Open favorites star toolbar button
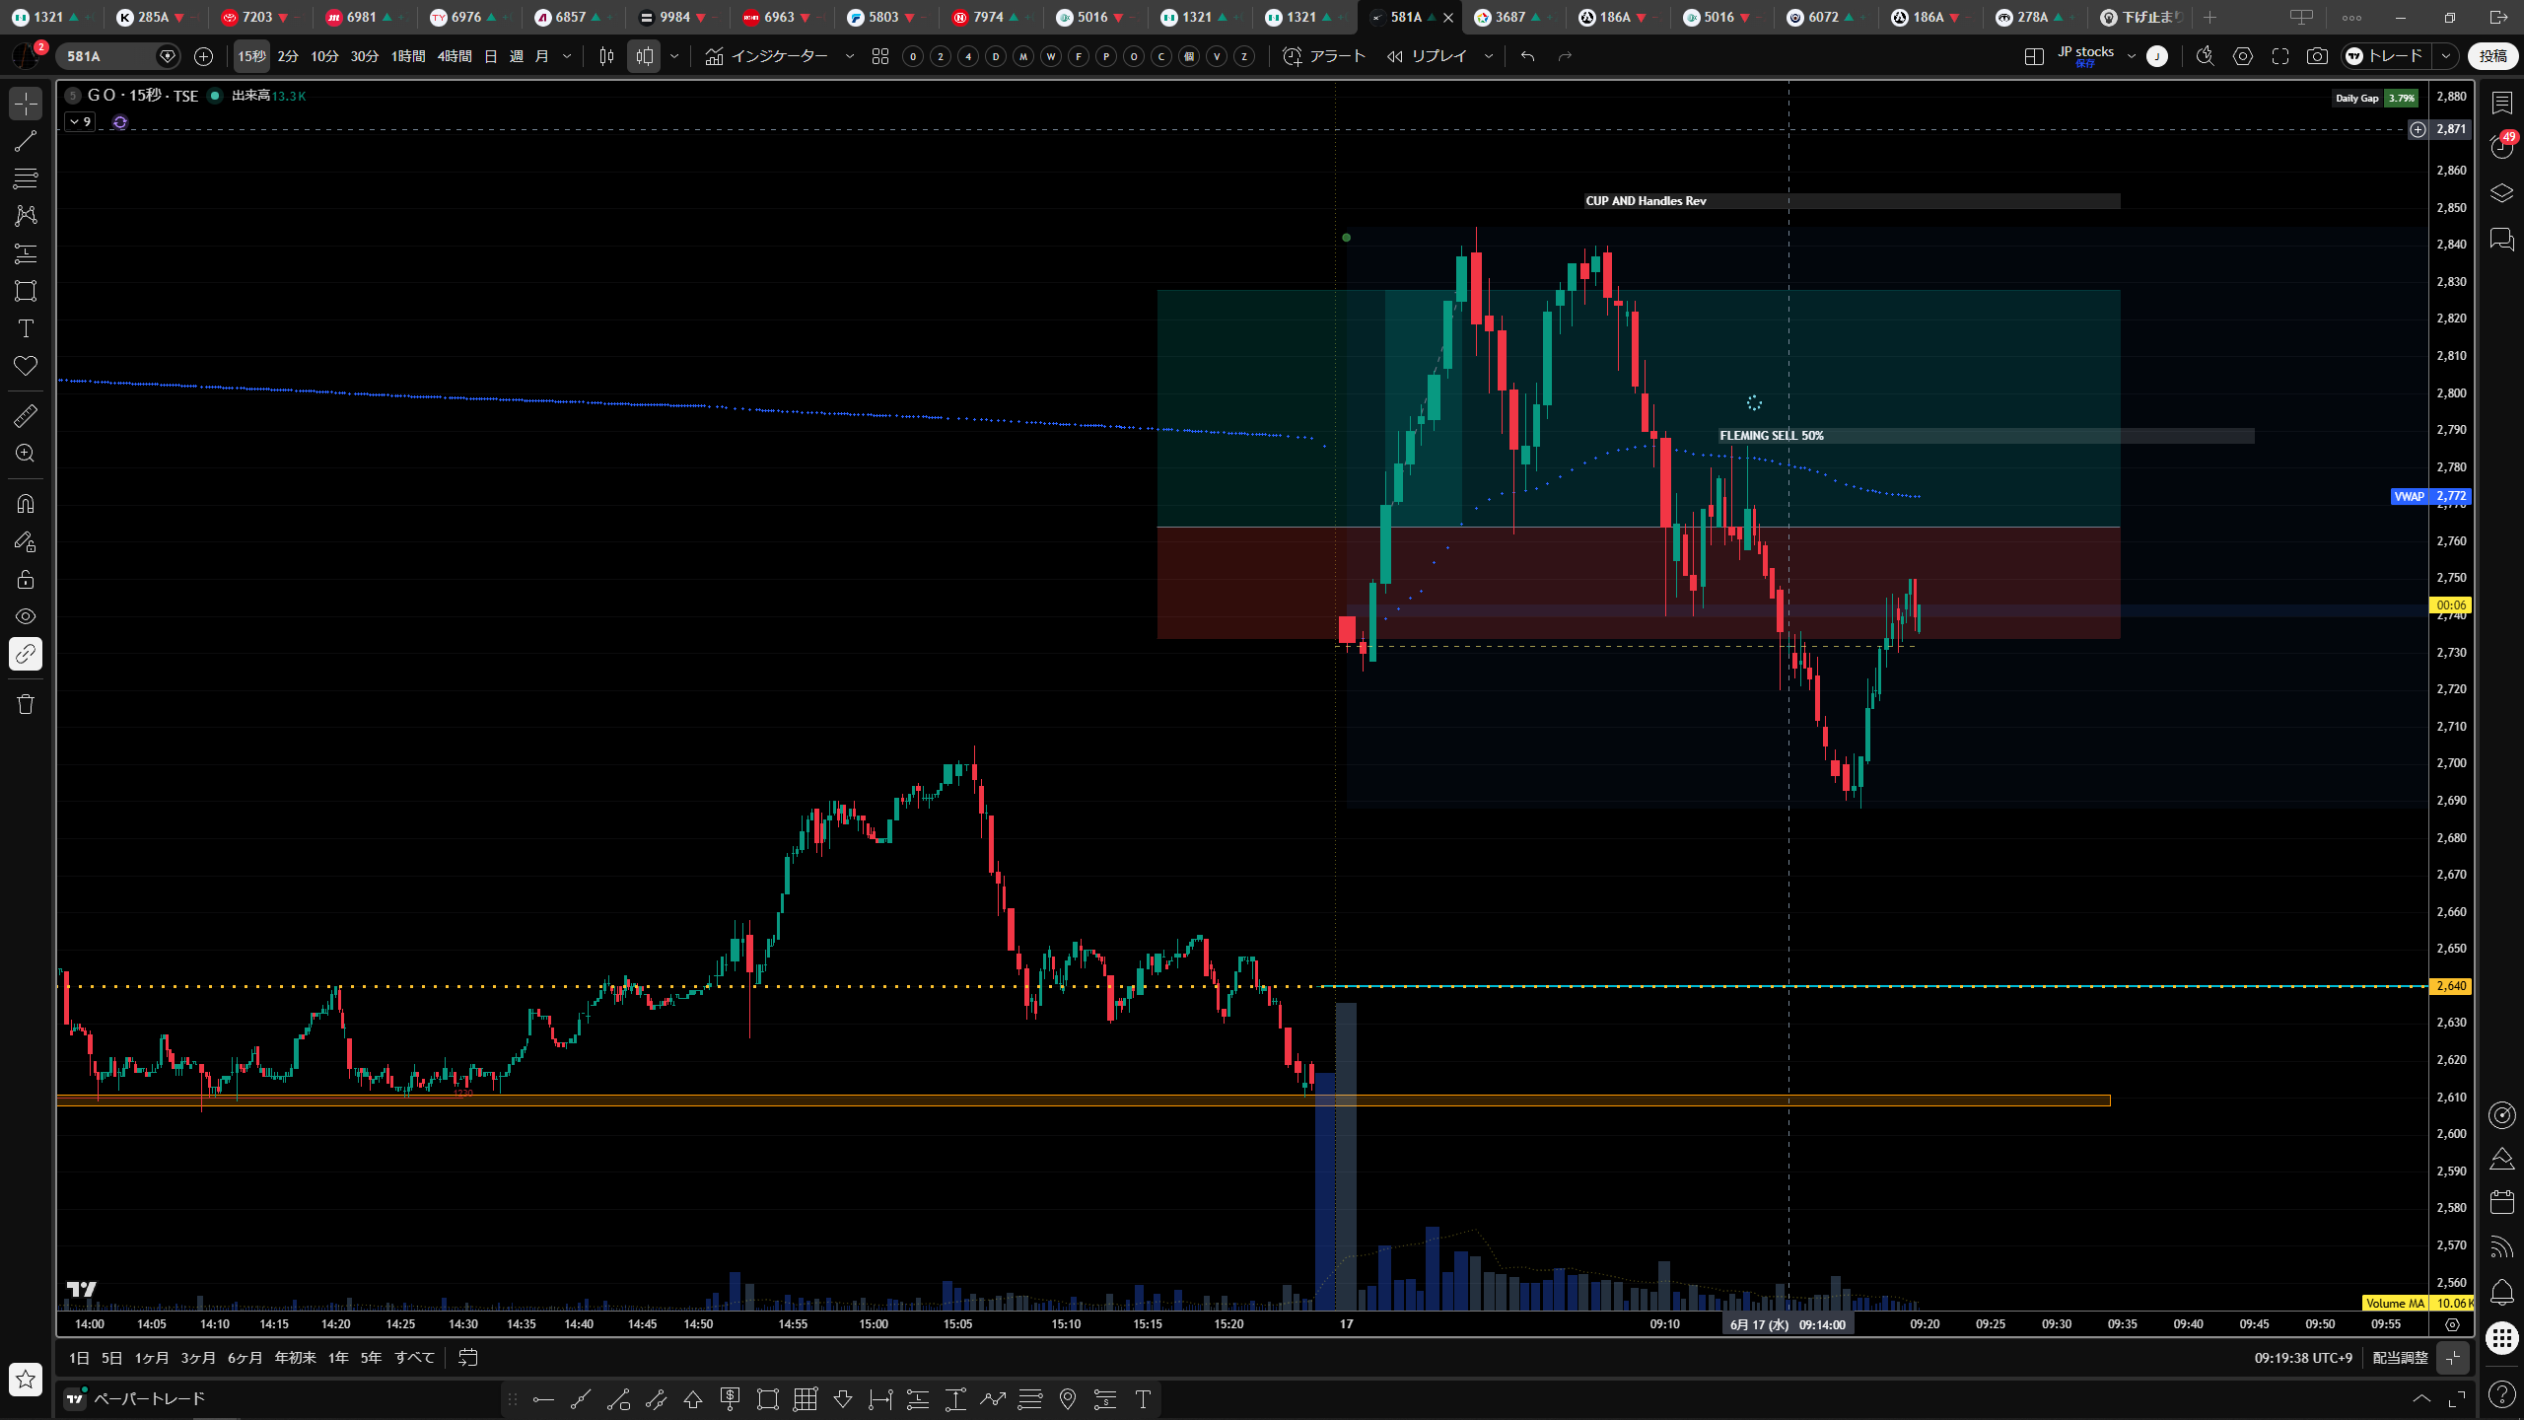 tap(26, 1379)
